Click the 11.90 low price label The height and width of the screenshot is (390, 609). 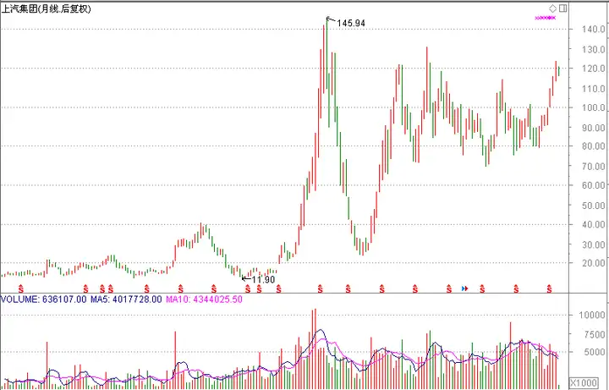click(x=263, y=280)
